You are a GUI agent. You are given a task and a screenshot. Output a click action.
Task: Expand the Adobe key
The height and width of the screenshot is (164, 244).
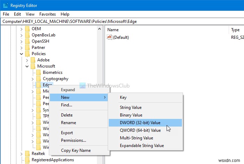[27, 60]
